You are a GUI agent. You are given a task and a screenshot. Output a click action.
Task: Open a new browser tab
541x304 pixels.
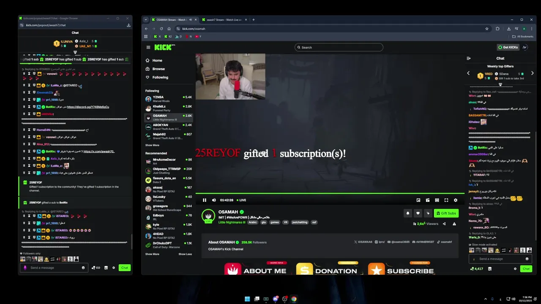point(254,20)
